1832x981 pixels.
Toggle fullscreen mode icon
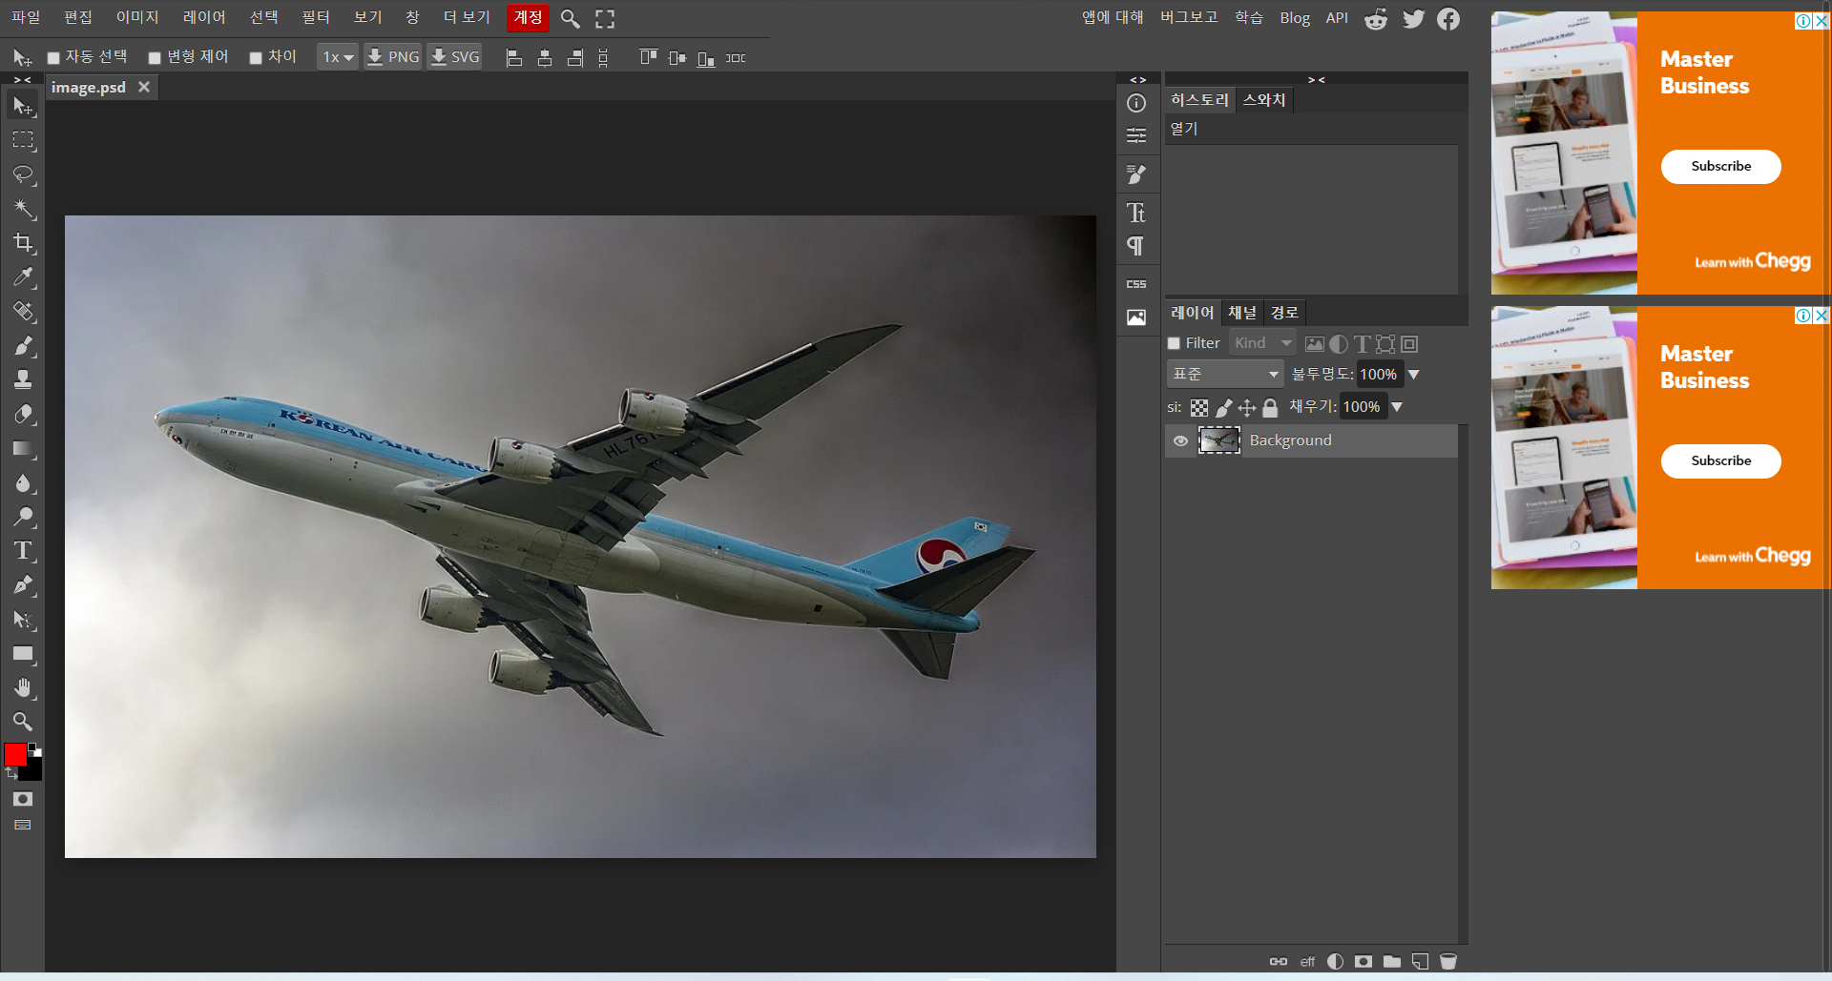click(605, 18)
